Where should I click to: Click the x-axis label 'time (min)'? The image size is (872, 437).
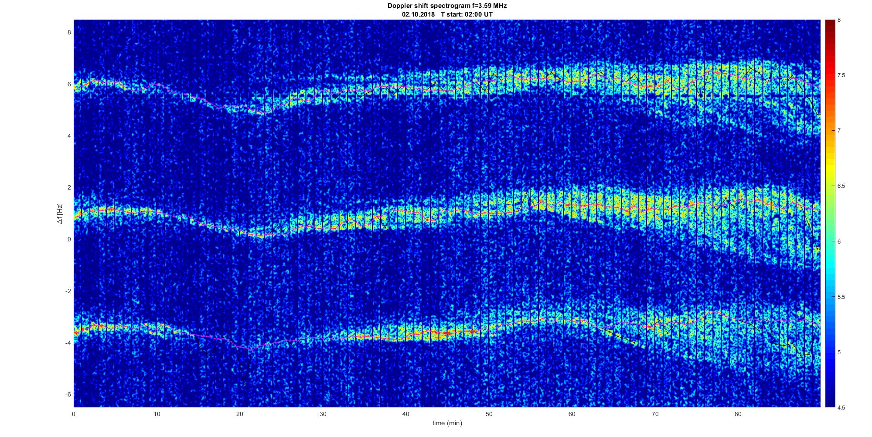[x=447, y=423]
